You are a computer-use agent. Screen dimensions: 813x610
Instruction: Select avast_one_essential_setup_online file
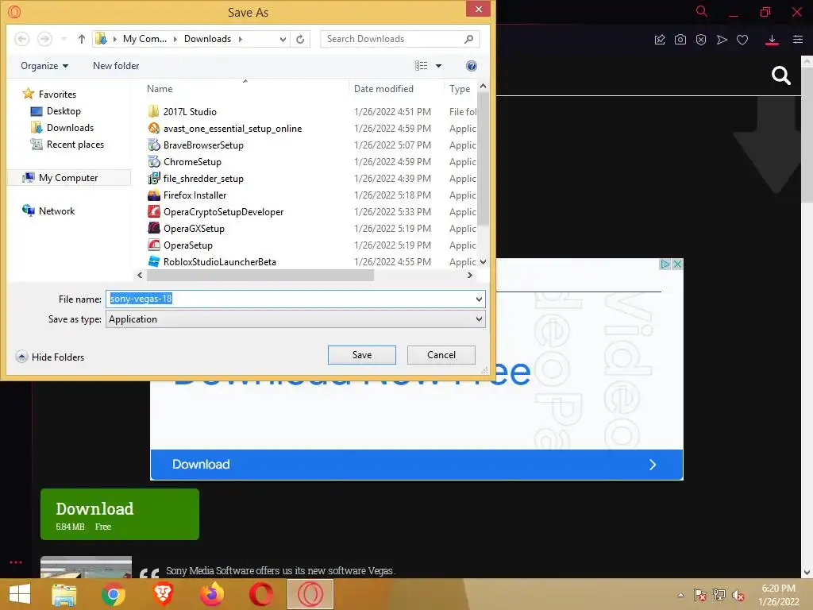click(233, 128)
